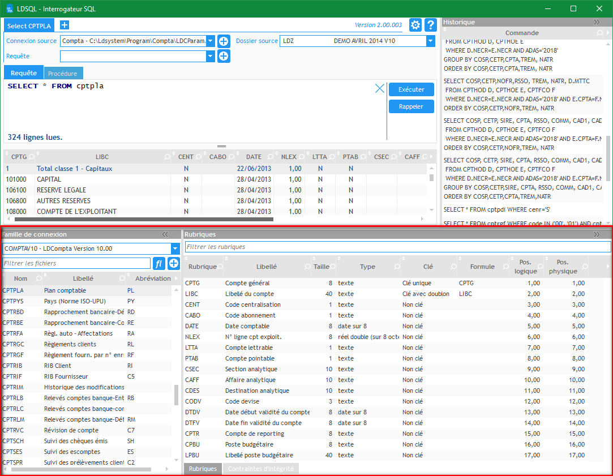Switch to the Procédure tab
613x476 pixels.
pos(63,74)
